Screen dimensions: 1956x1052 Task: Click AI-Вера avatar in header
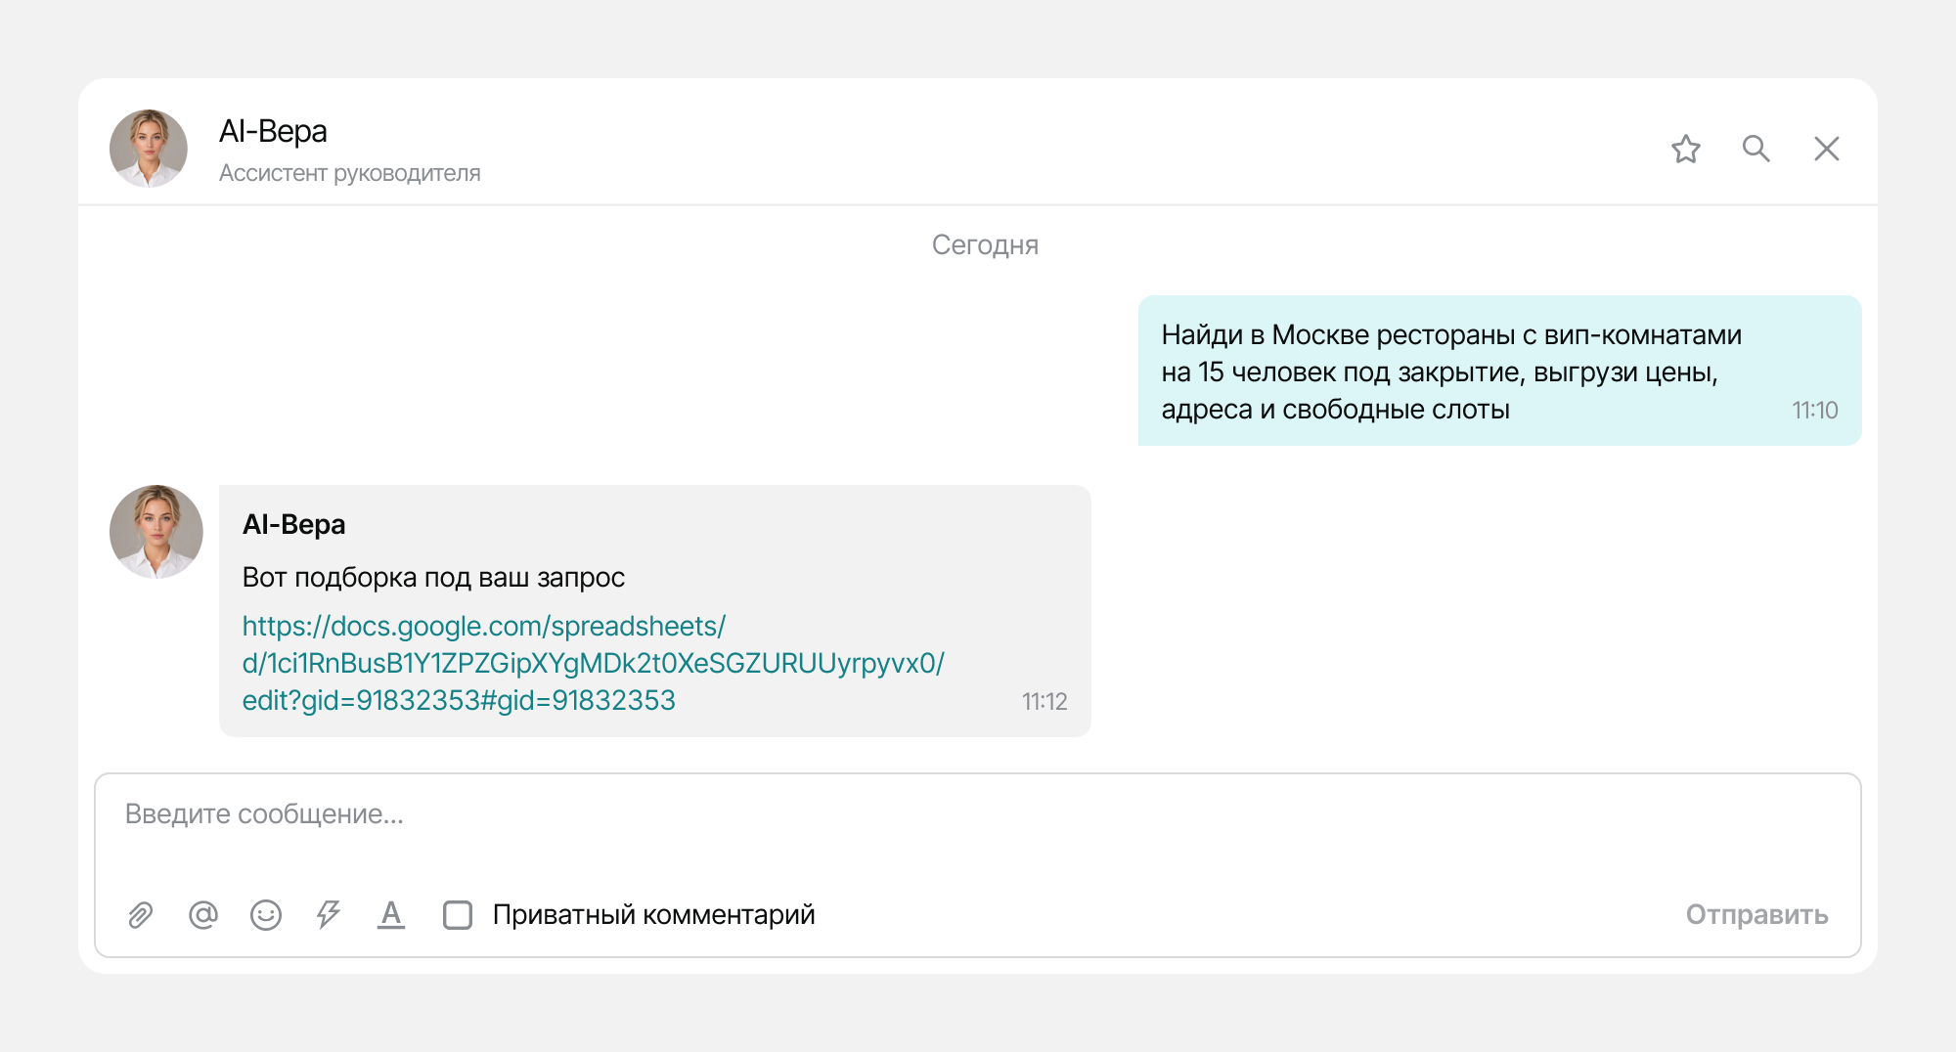(x=149, y=149)
